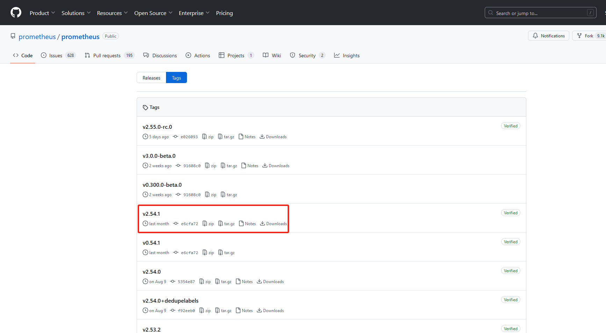Screen dimensions: 606x333
Task: Open tag v0.54.1
Action: (x=151, y=243)
